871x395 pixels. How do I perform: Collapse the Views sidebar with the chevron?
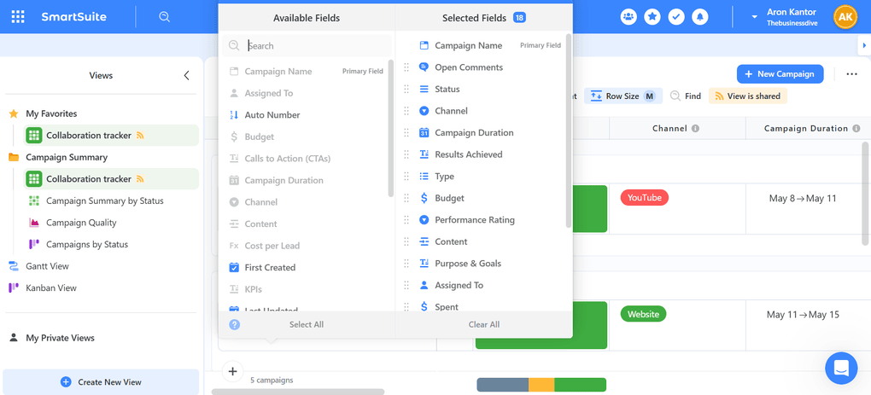point(187,75)
